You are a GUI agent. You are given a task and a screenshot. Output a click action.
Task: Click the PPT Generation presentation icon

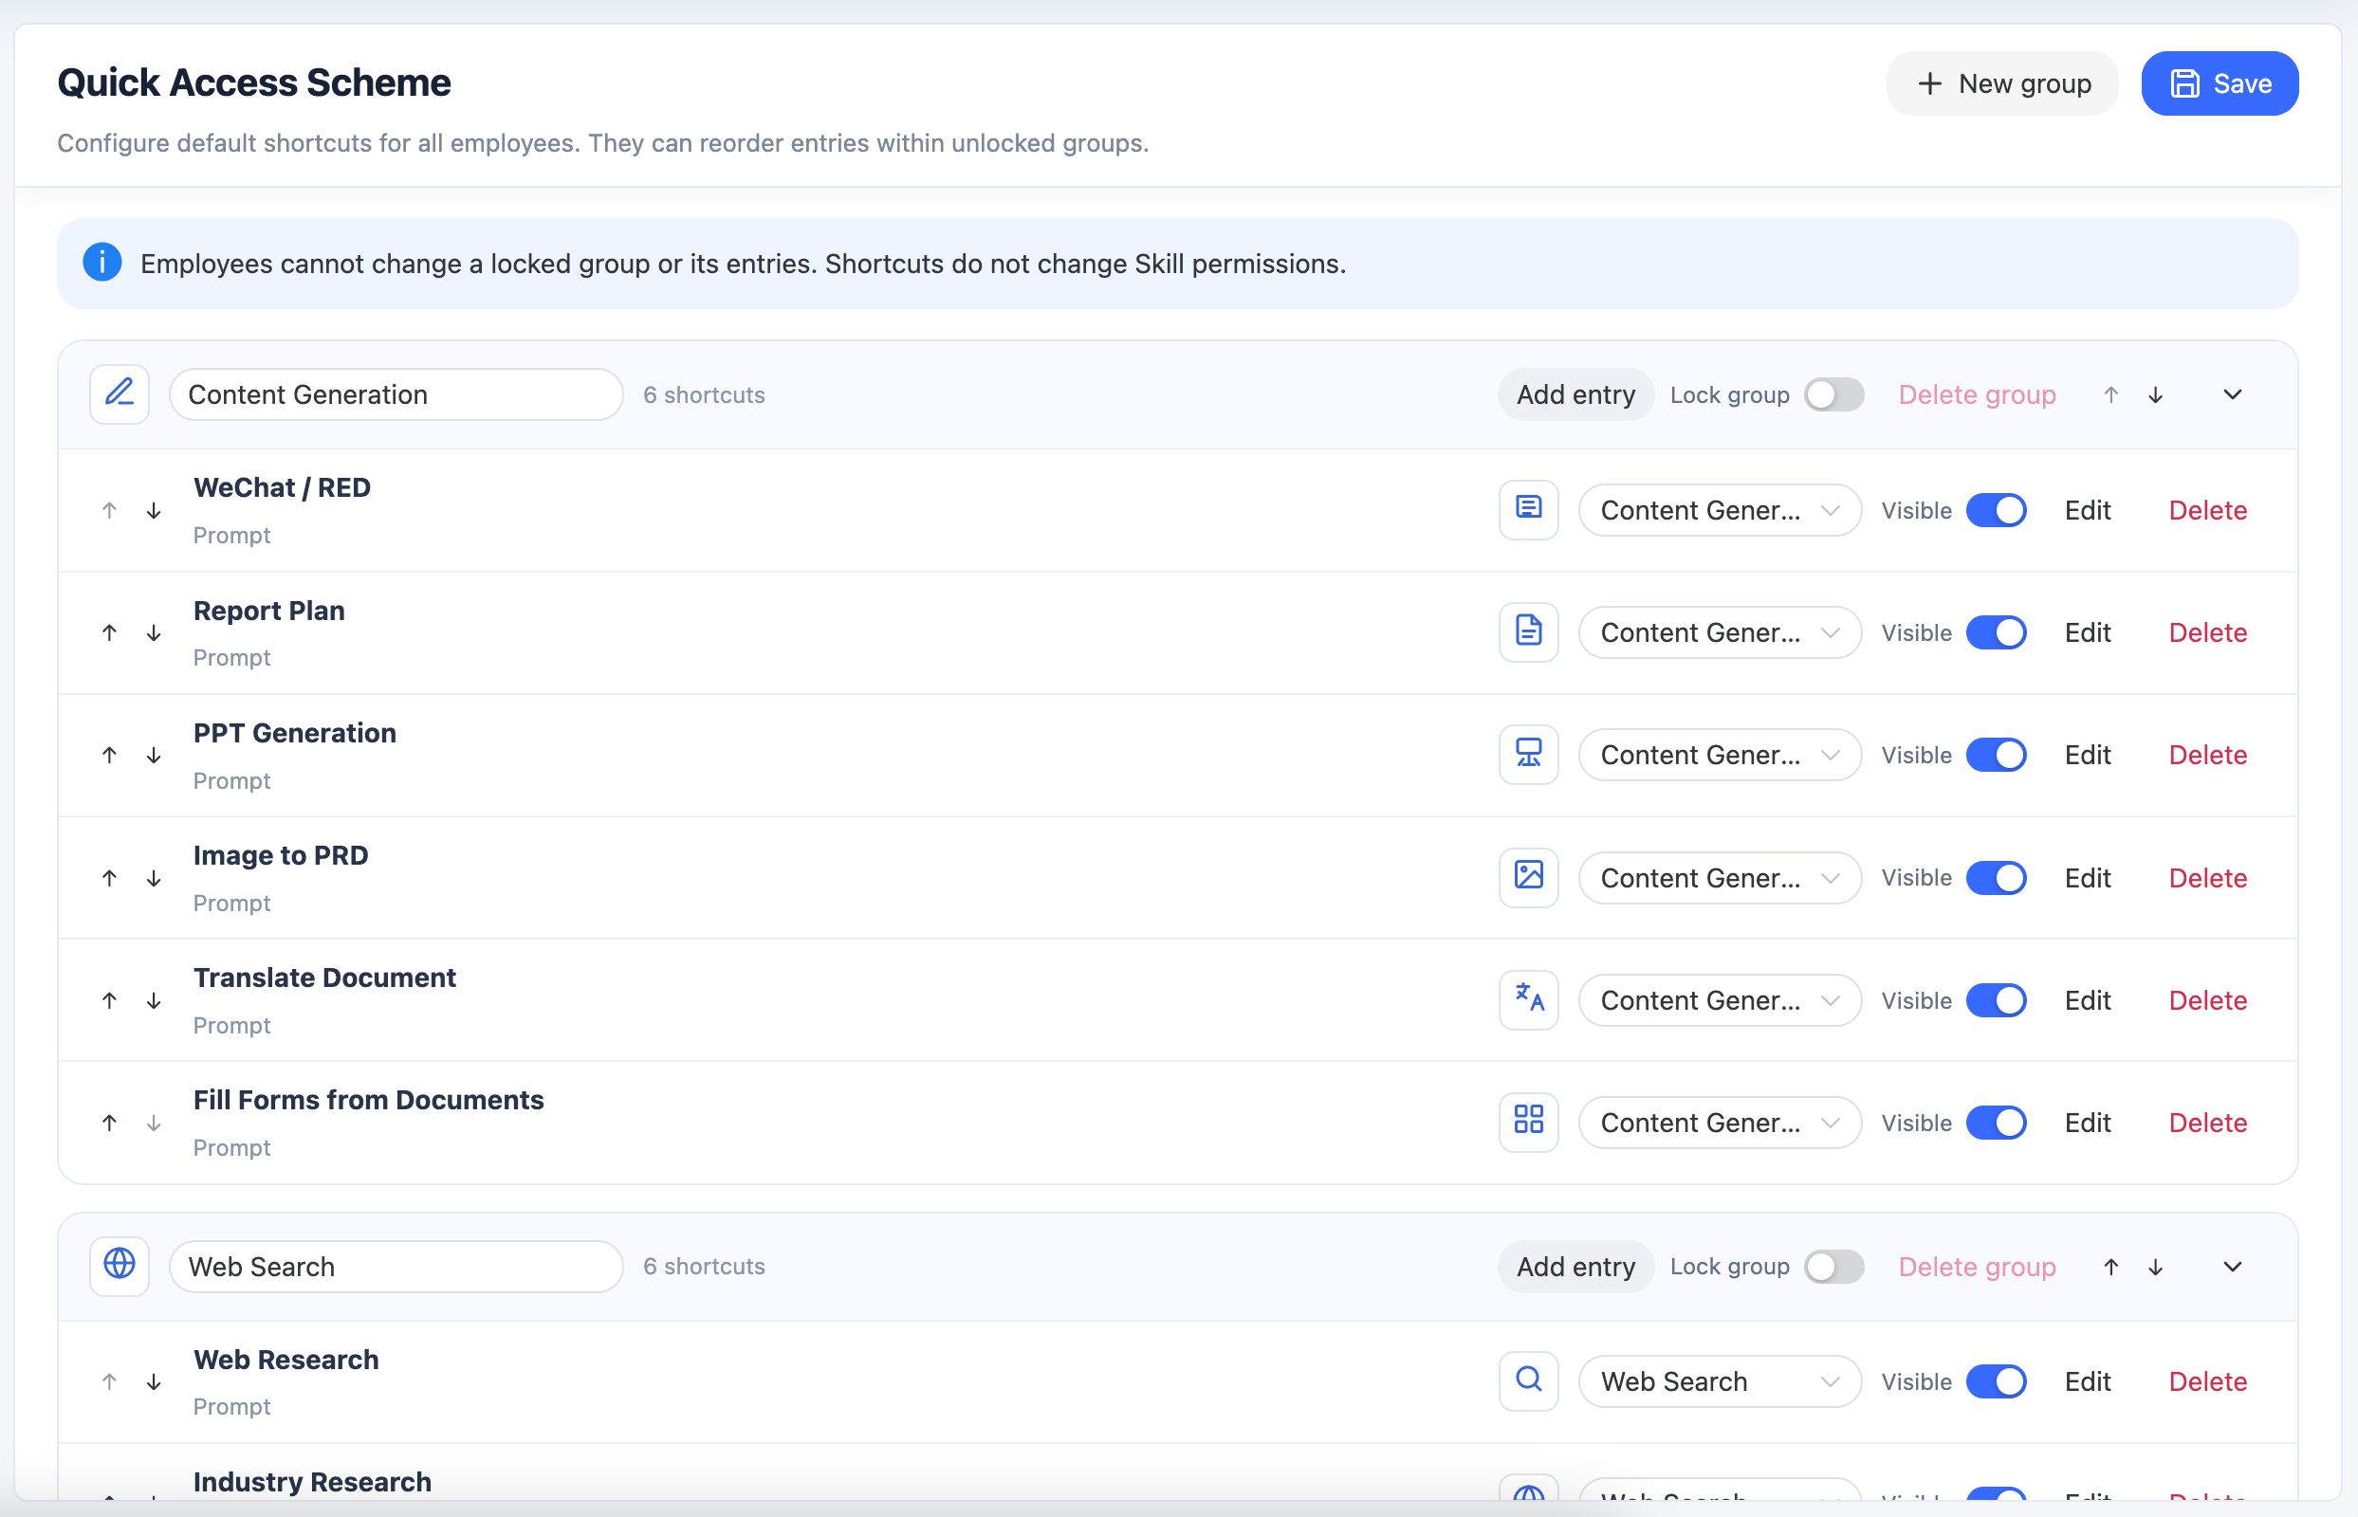[1528, 755]
